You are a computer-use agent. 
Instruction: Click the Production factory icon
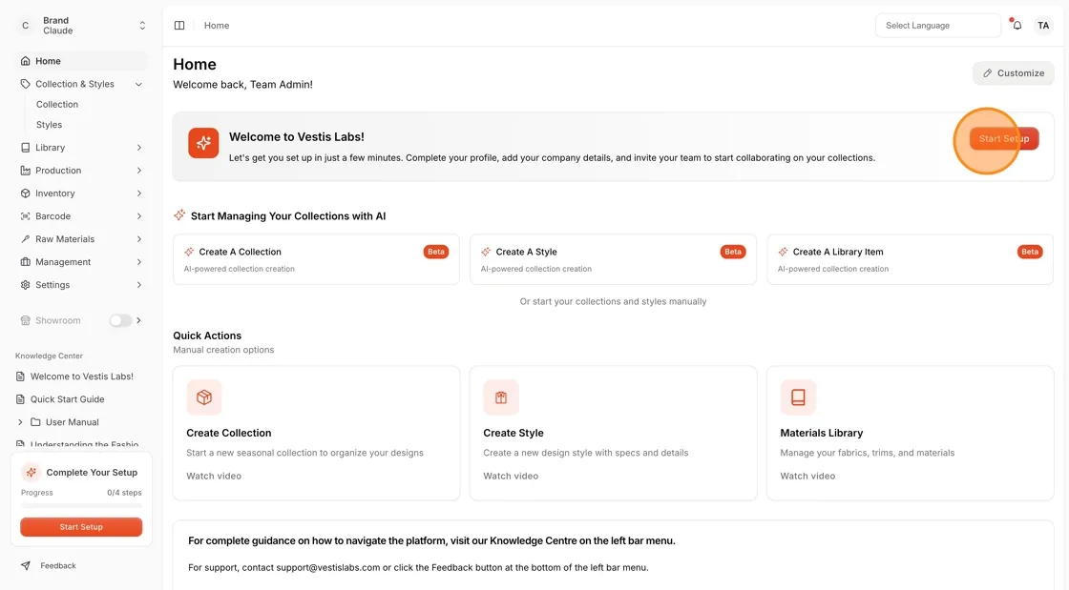point(25,171)
